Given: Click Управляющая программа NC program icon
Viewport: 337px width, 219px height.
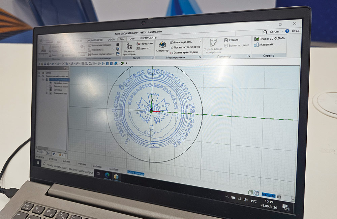Looking at the screenshot, I should coord(213,46).
